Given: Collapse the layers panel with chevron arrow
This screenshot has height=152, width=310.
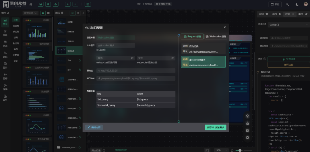Looking at the screenshot, I should pyautogui.click(x=83, y=13).
